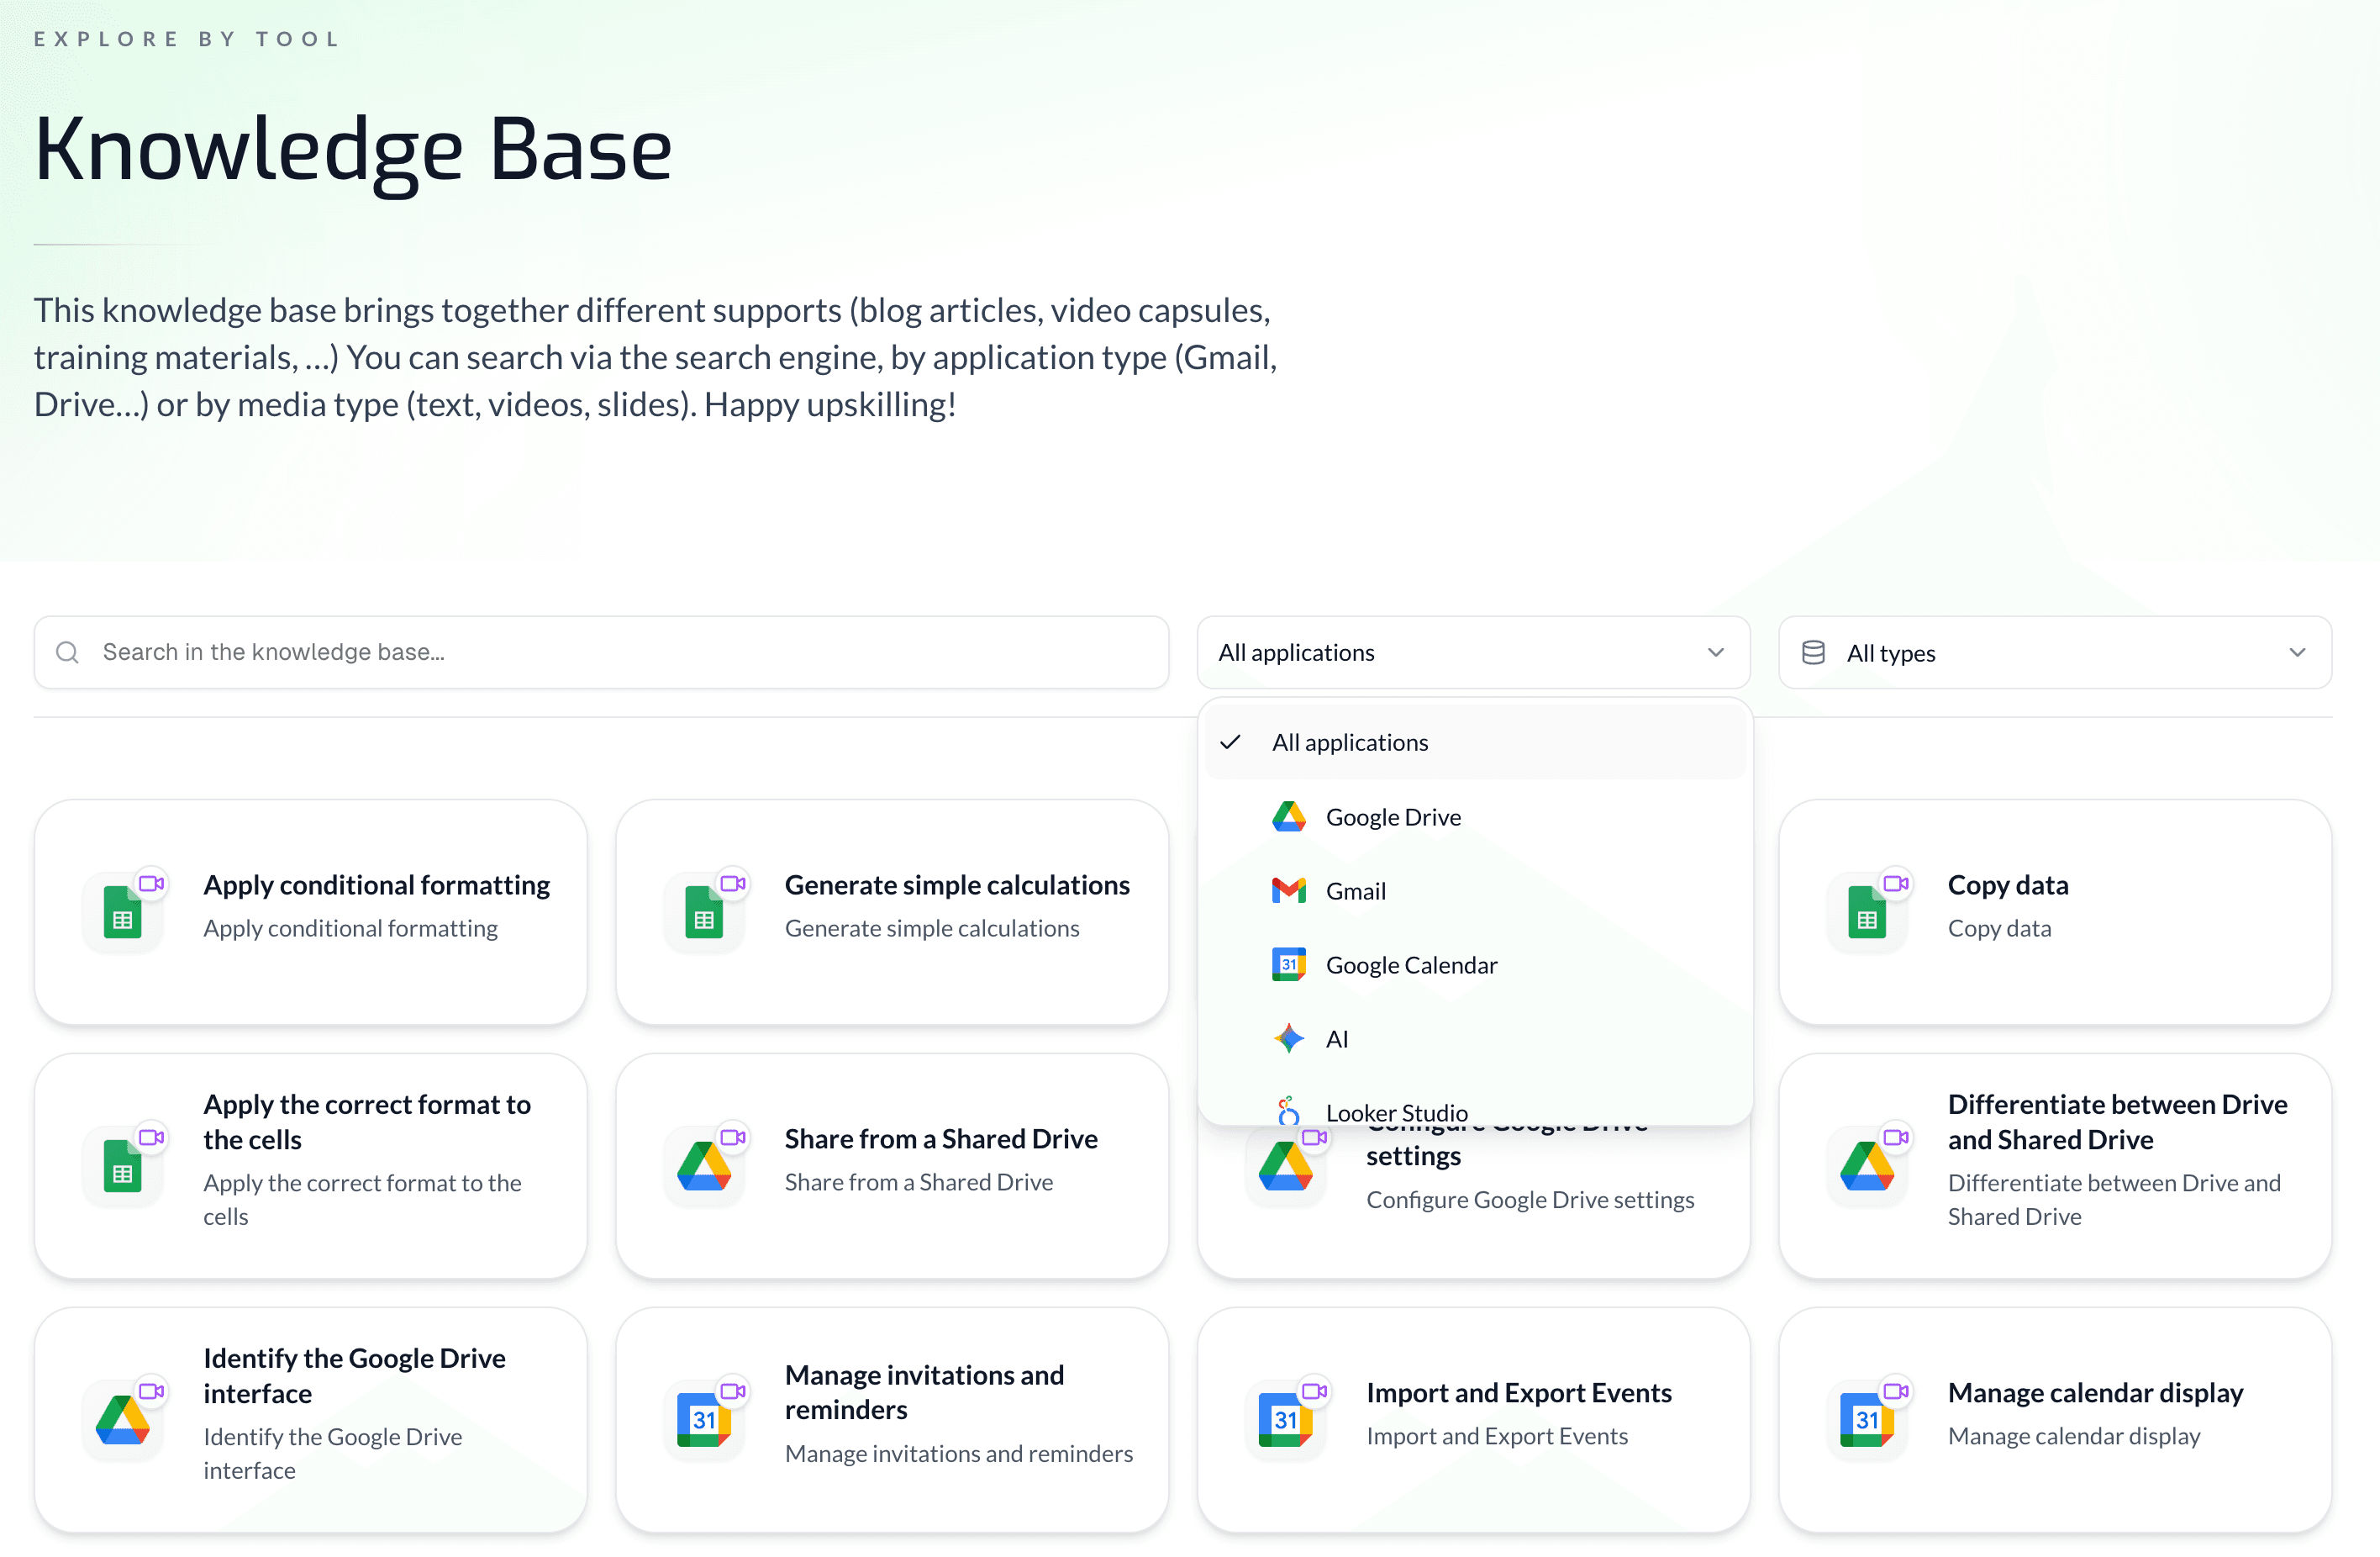This screenshot has height=1557, width=2380.
Task: Select the Google Drive icon in the dropdown menu
Action: pos(1289,815)
